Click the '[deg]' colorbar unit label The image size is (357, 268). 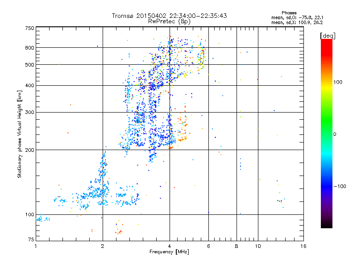pyautogui.click(x=328, y=36)
